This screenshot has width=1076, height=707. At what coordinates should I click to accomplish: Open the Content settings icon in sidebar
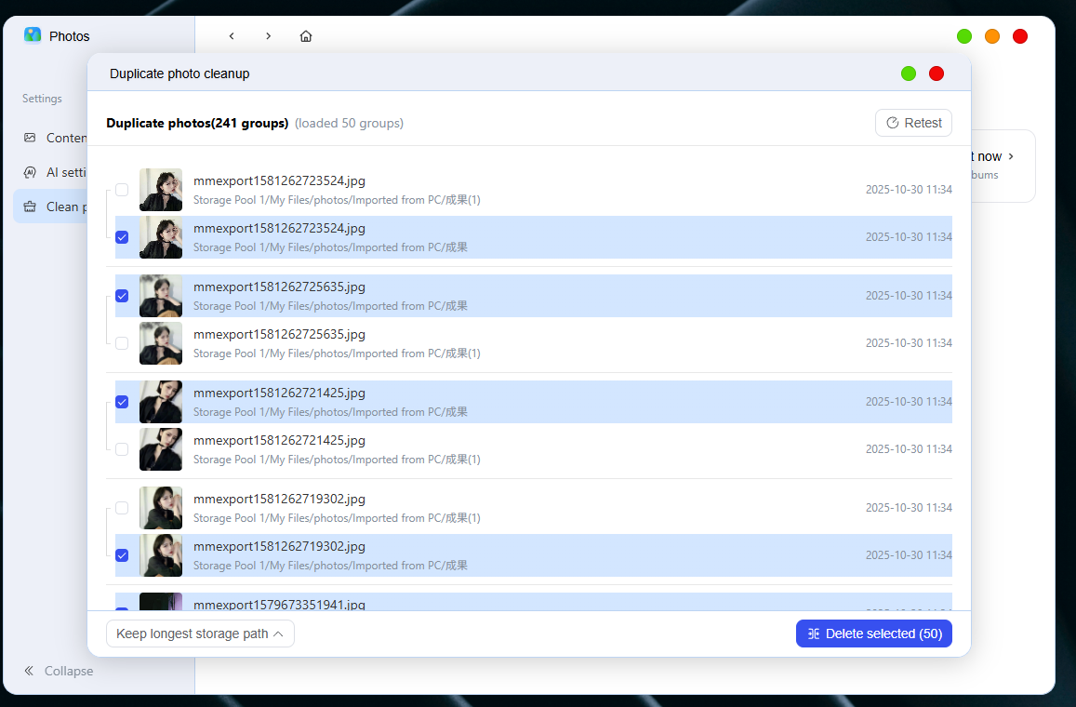[x=30, y=138]
